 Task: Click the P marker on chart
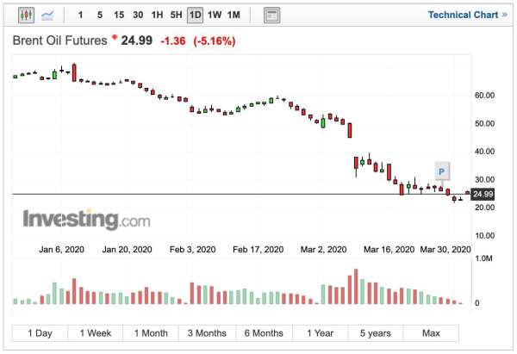441,171
